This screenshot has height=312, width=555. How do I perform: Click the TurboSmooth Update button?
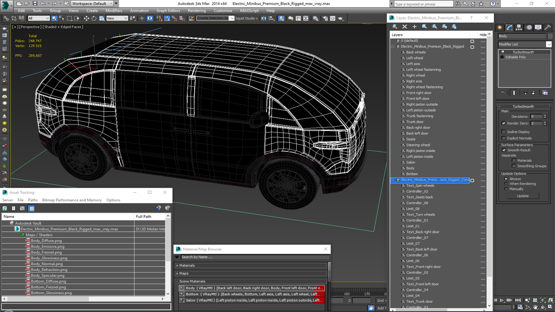tap(523, 196)
